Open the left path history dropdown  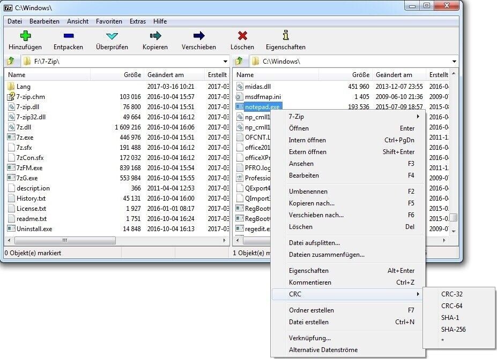[x=226, y=61]
